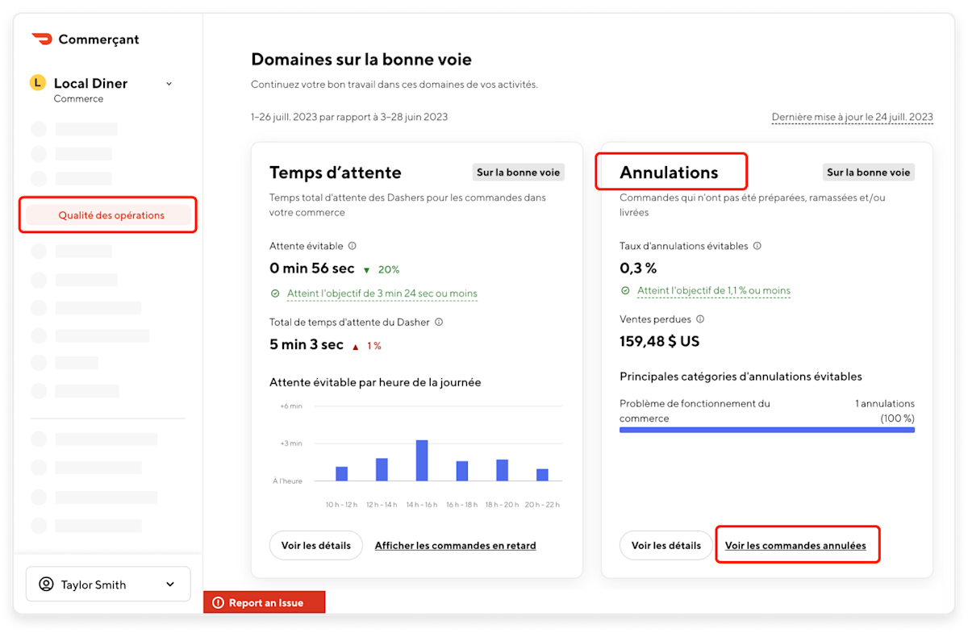Click the Temps d'attente card title

tap(335, 172)
